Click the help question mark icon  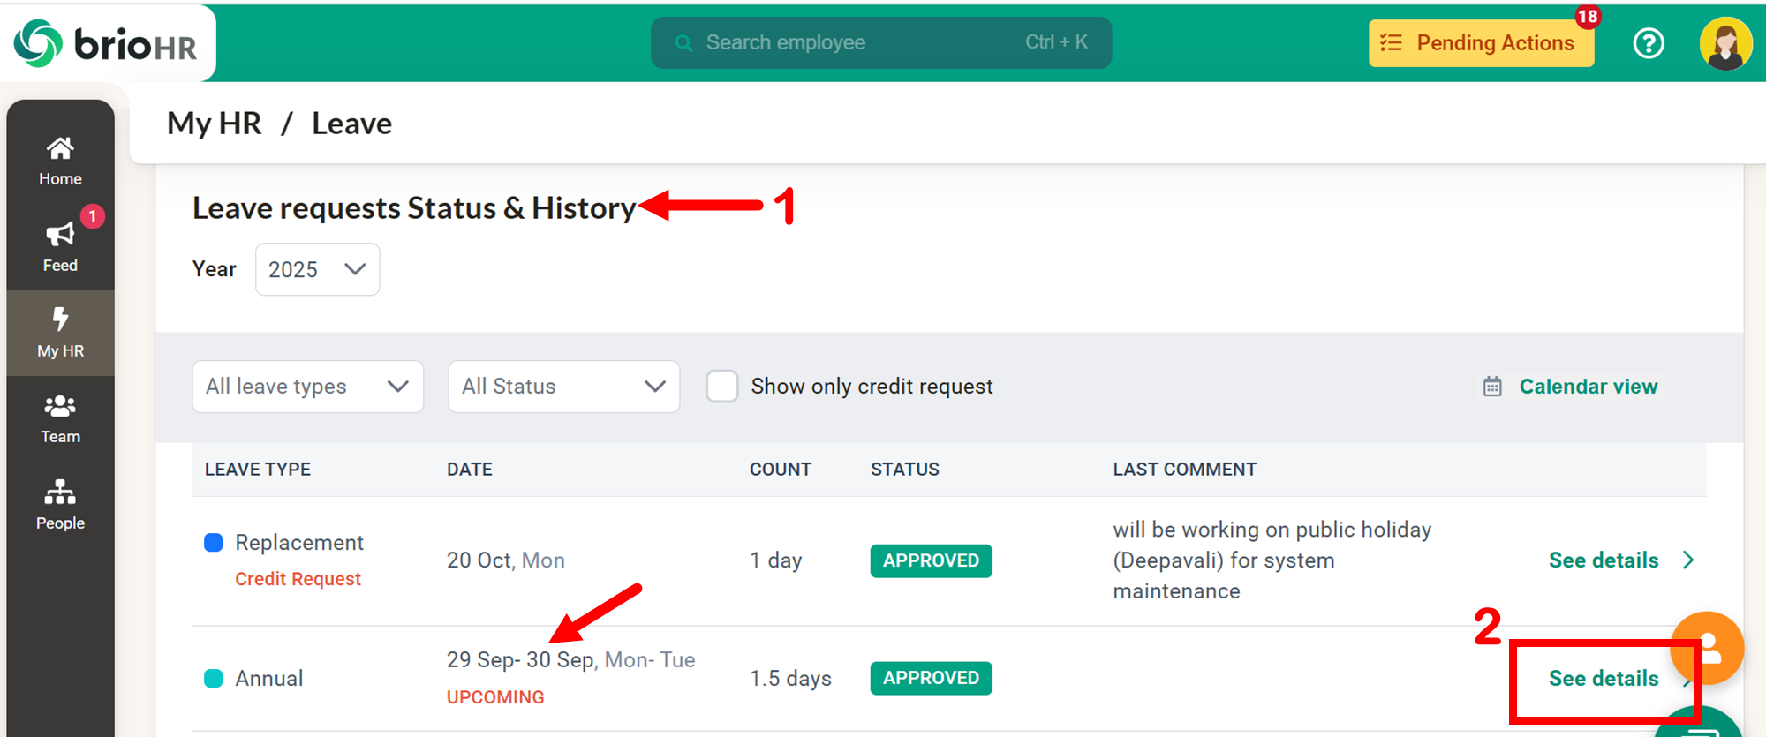[1648, 43]
